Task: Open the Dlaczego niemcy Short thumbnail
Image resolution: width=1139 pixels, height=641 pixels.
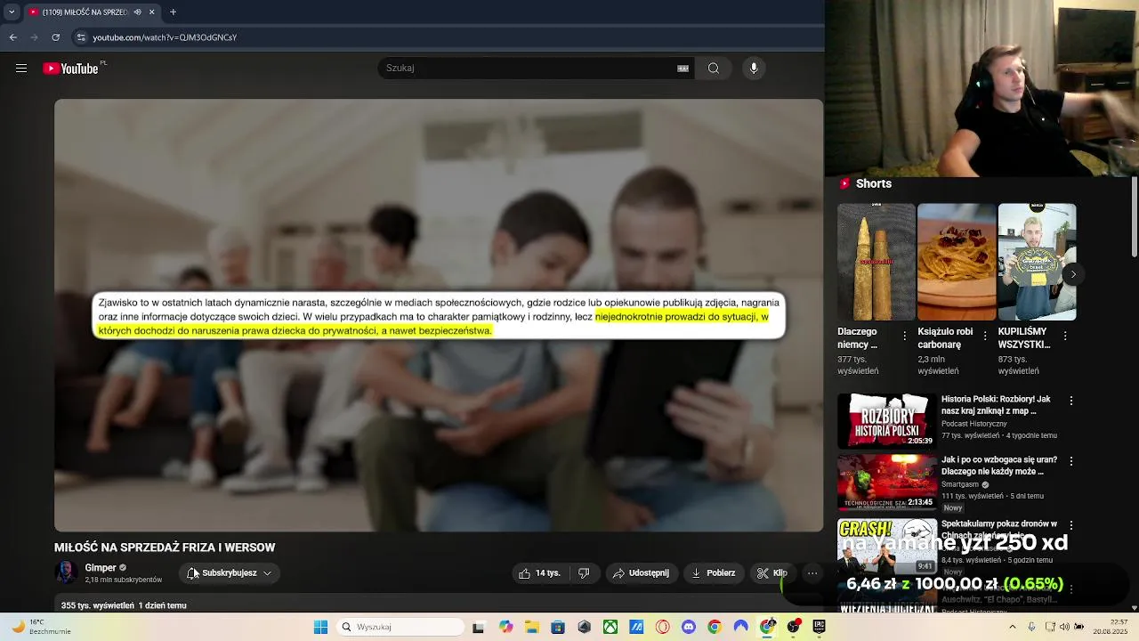Action: (876, 262)
